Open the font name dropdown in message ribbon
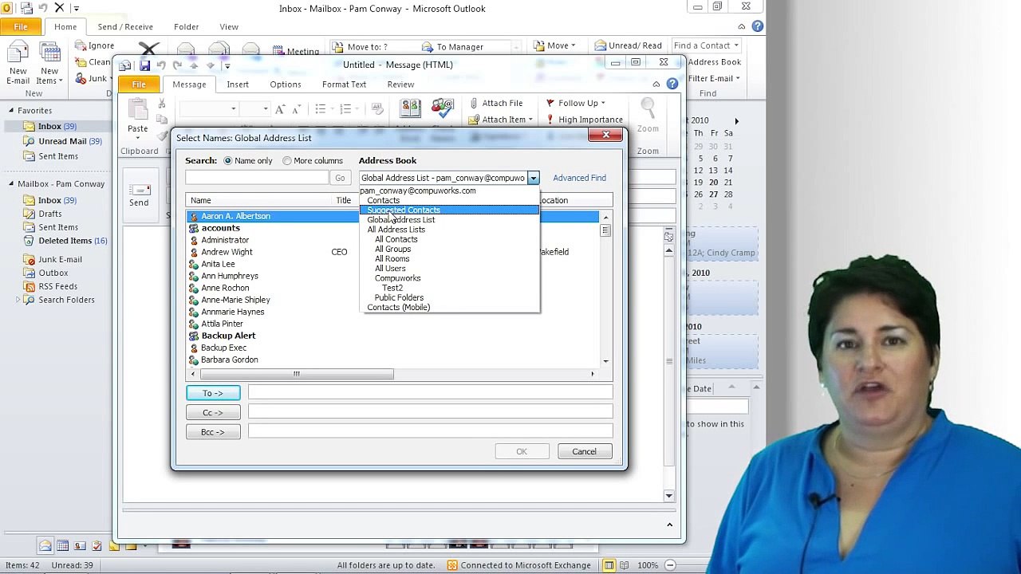Viewport: 1021px width, 574px height. pyautogui.click(x=234, y=109)
